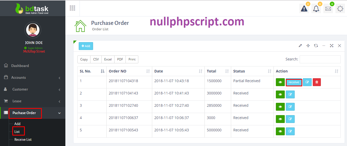Delete order 20181107104318 with trash icon
The width and height of the screenshot is (347, 146).
[317, 82]
